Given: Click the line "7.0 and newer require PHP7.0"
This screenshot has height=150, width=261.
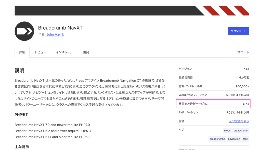Looking at the screenshot, I should point(52,125).
